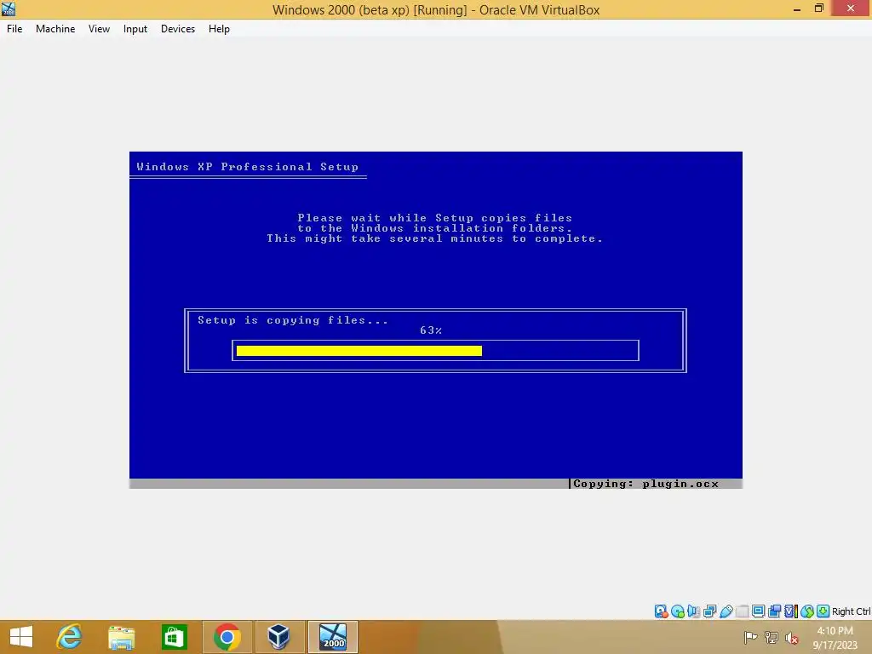Launch Internet Explorer from the taskbar
872x654 pixels.
[x=70, y=637]
